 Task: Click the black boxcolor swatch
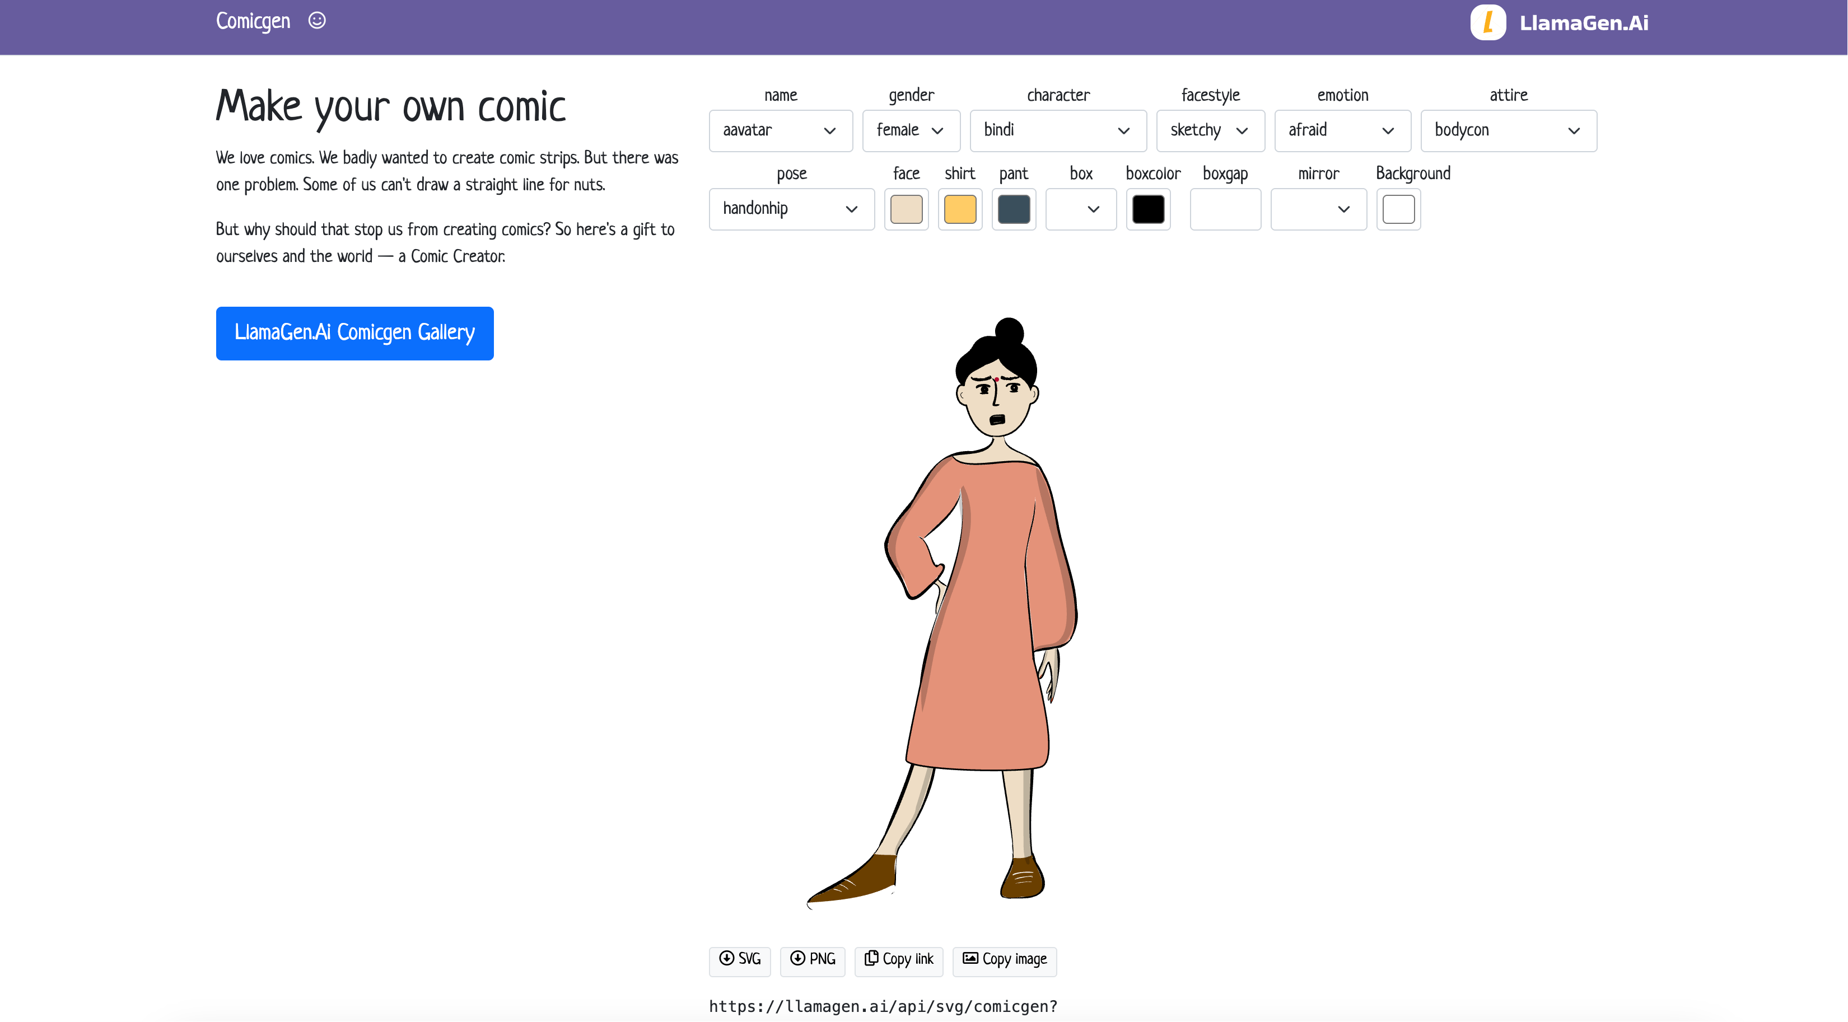[1148, 209]
